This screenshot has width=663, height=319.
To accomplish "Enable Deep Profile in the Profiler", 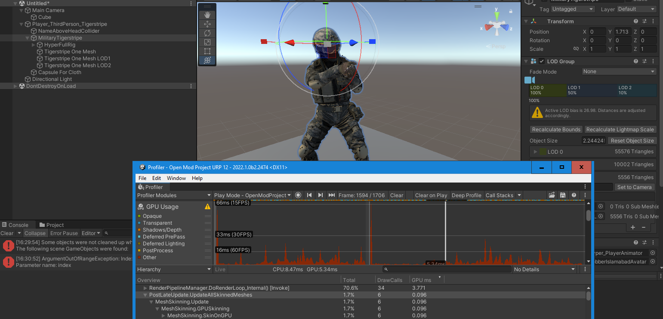I will 466,195.
